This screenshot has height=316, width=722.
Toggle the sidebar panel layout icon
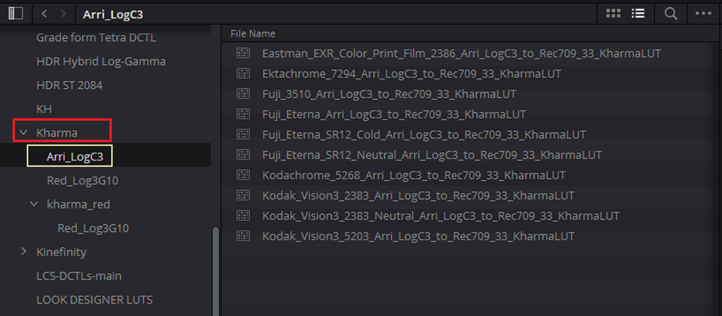(x=16, y=14)
